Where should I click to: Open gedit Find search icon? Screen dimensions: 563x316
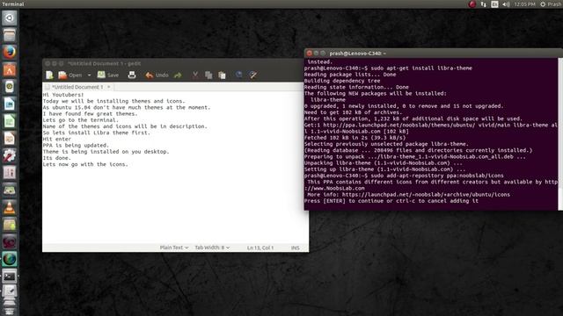click(x=238, y=75)
